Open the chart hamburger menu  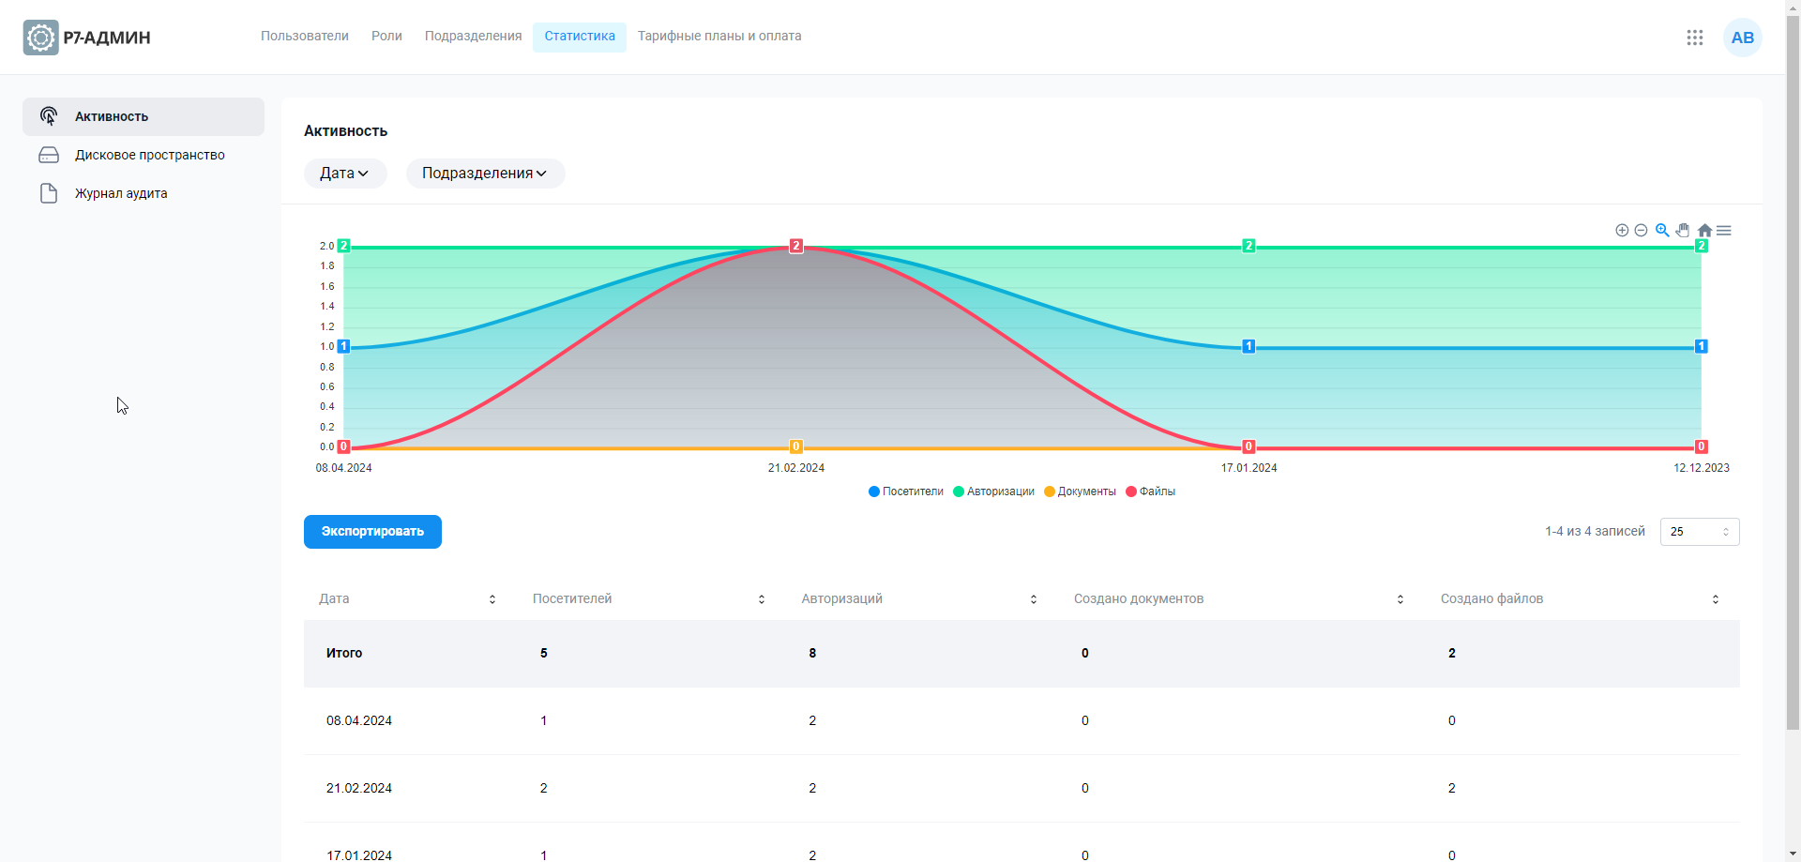coord(1724,231)
